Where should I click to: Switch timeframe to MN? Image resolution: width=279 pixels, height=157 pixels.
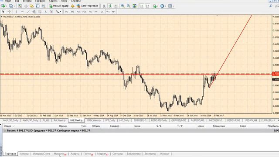(x=113, y=12)
